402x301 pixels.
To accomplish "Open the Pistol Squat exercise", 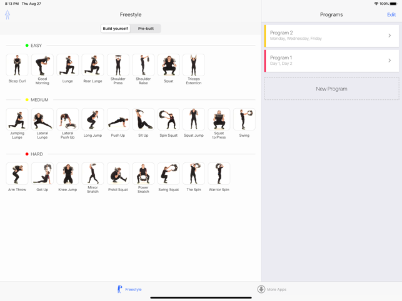I will pos(118,174).
